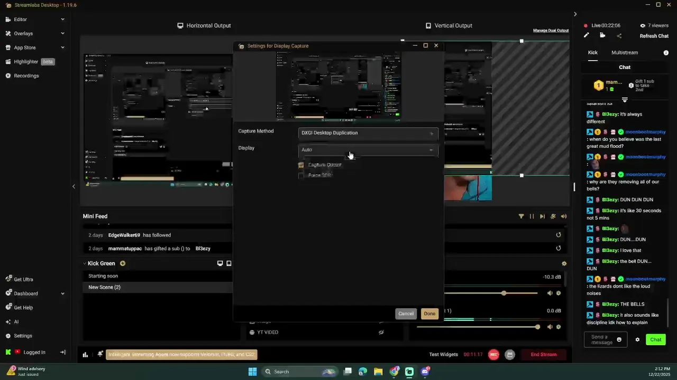
Task: Toggle Mini Feed alert sound speaker icon
Action: click(564, 216)
